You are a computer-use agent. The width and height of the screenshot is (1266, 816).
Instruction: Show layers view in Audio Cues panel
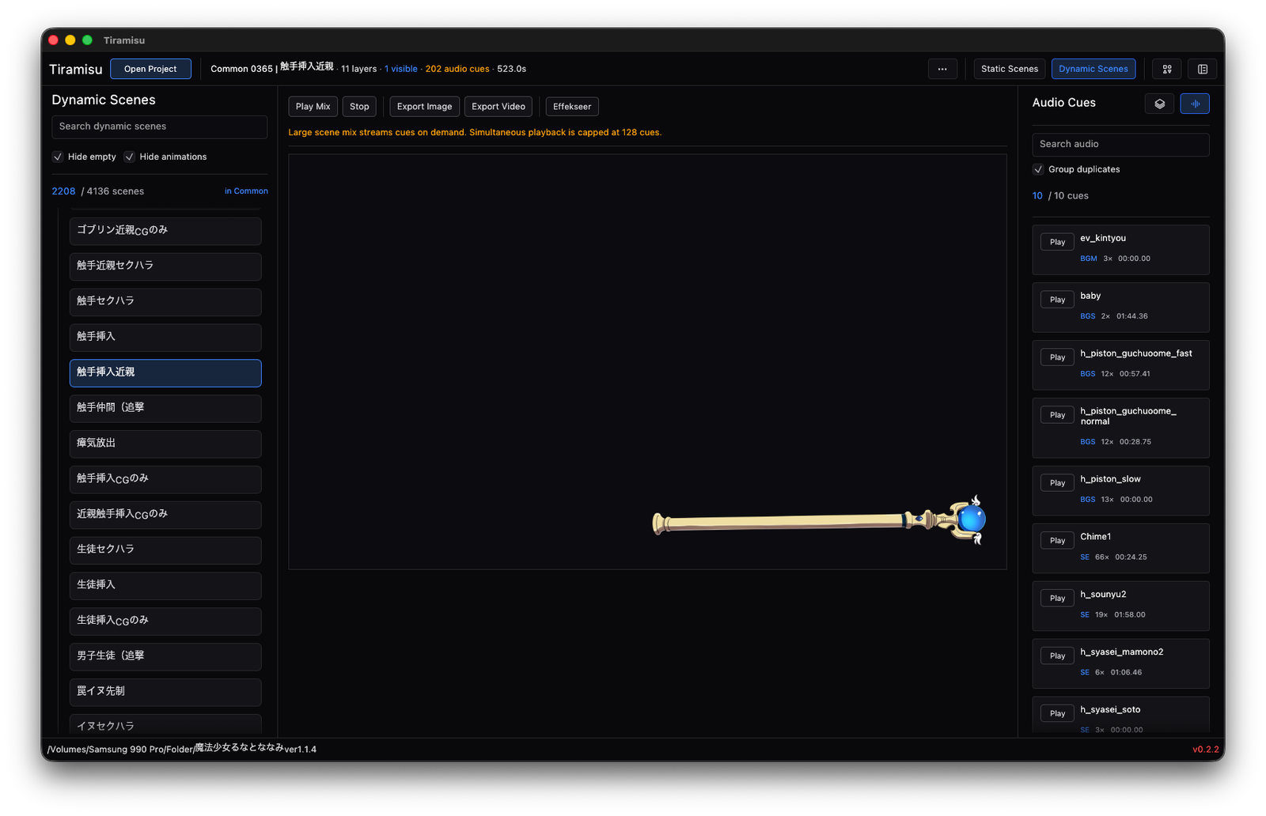[x=1159, y=104]
